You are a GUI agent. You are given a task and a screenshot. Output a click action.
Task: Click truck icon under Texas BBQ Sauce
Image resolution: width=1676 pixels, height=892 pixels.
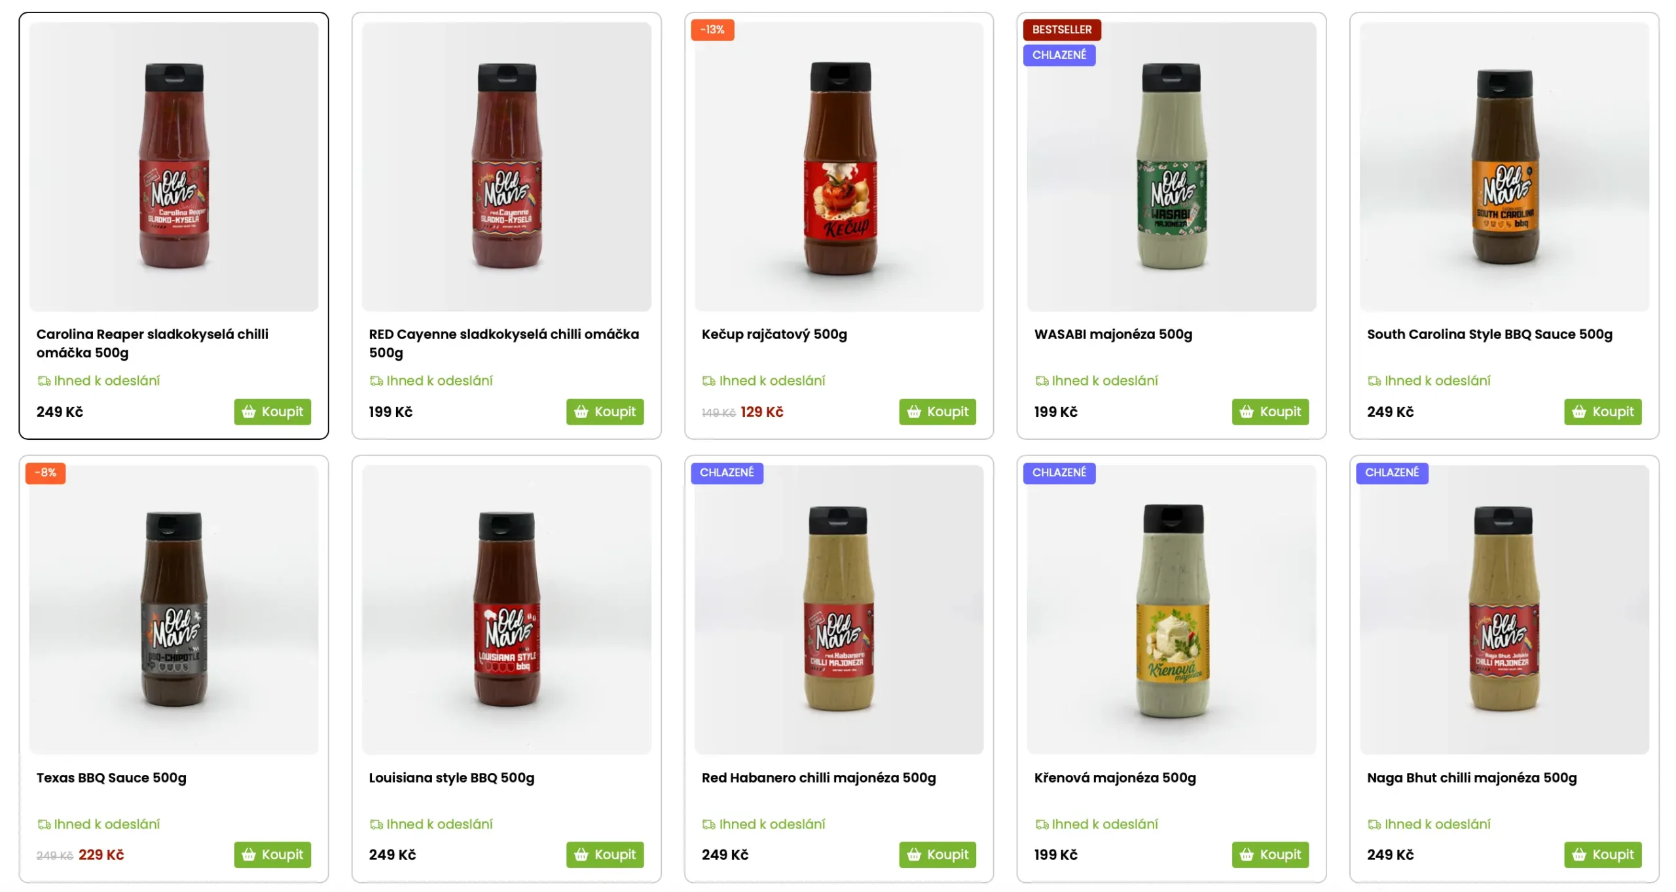[44, 825]
